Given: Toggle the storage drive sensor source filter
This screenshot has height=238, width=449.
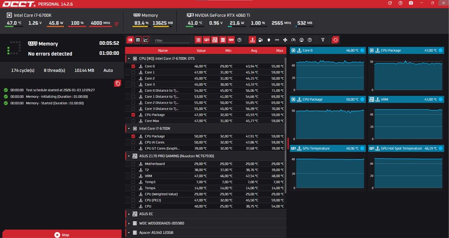Looking at the screenshot, I should 223,40.
